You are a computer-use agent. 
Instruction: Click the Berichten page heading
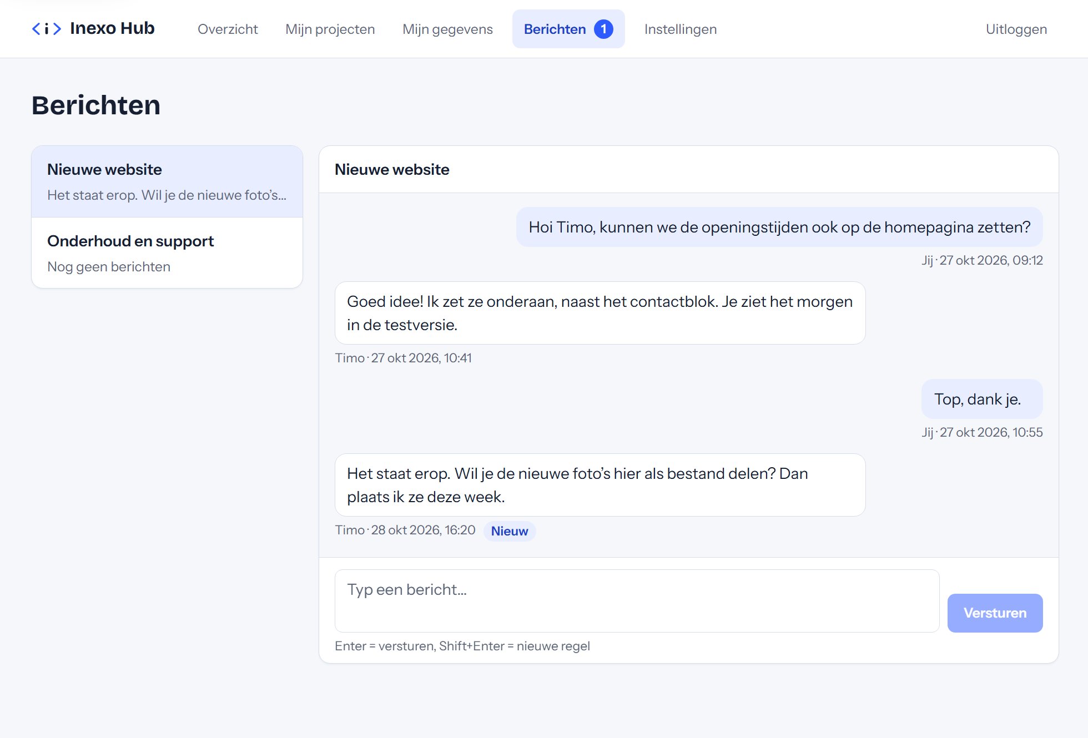[x=96, y=105]
